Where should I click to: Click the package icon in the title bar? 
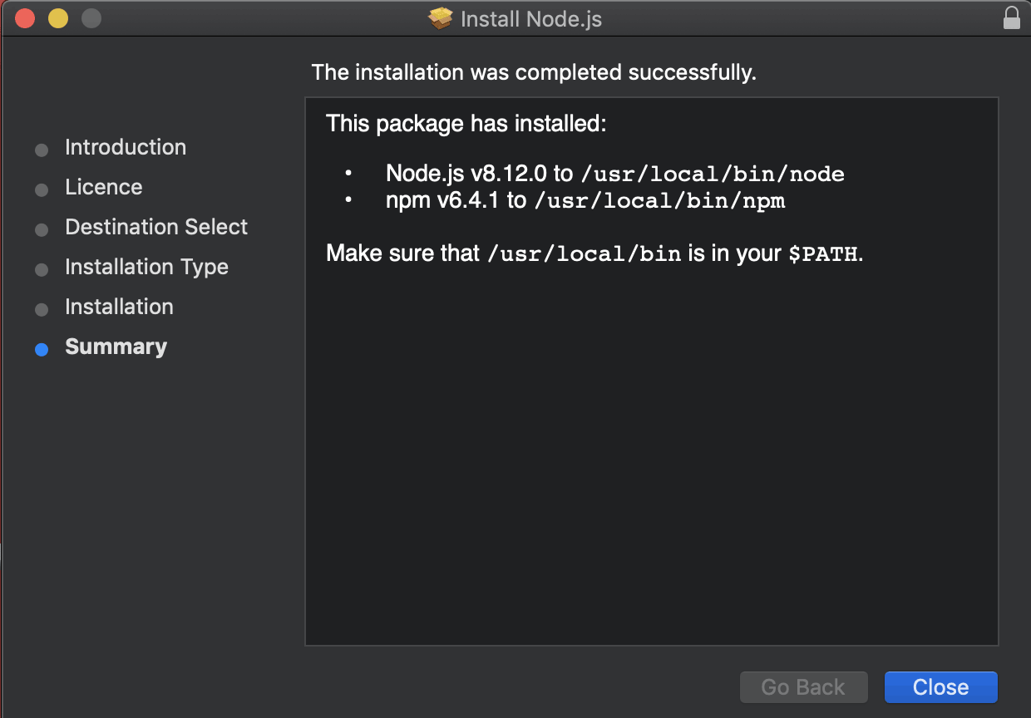tap(440, 17)
